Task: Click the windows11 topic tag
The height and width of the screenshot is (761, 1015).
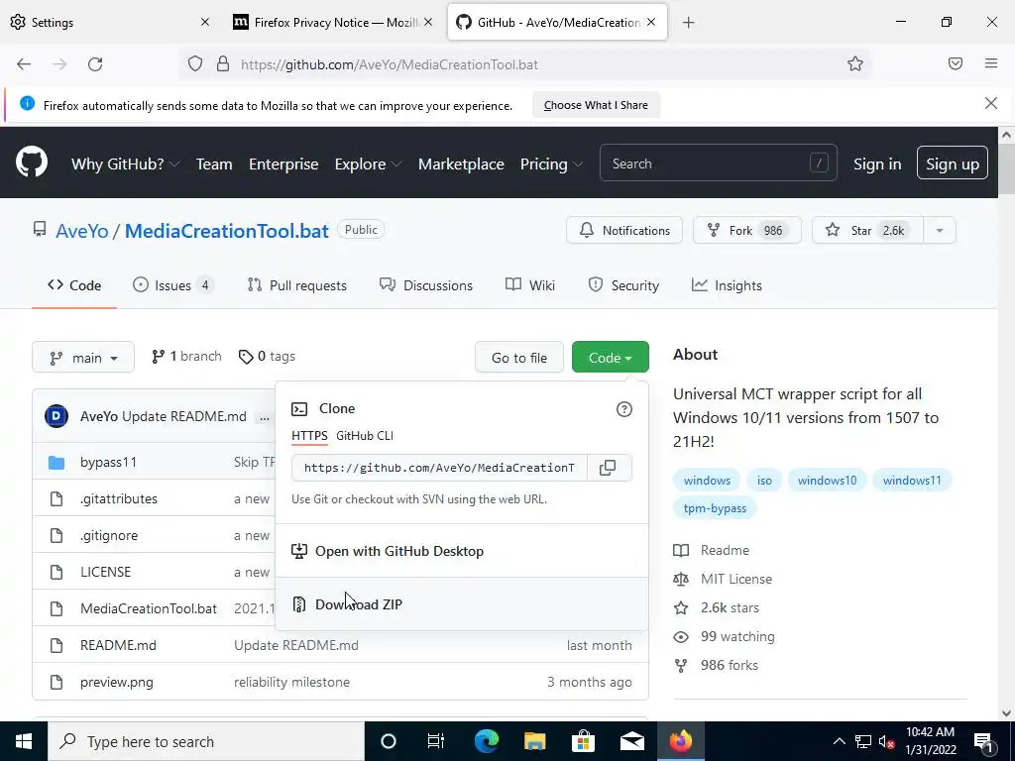Action: pos(912,481)
